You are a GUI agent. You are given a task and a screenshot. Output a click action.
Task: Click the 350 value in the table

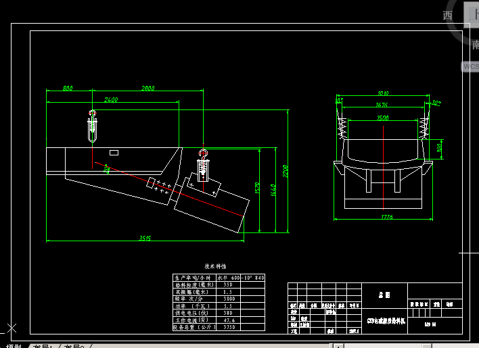pyautogui.click(x=228, y=284)
